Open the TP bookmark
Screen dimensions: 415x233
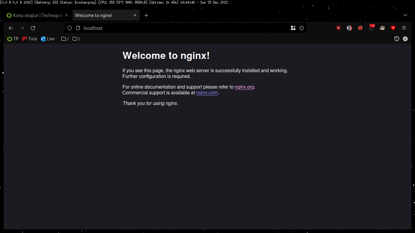[x=13, y=39]
